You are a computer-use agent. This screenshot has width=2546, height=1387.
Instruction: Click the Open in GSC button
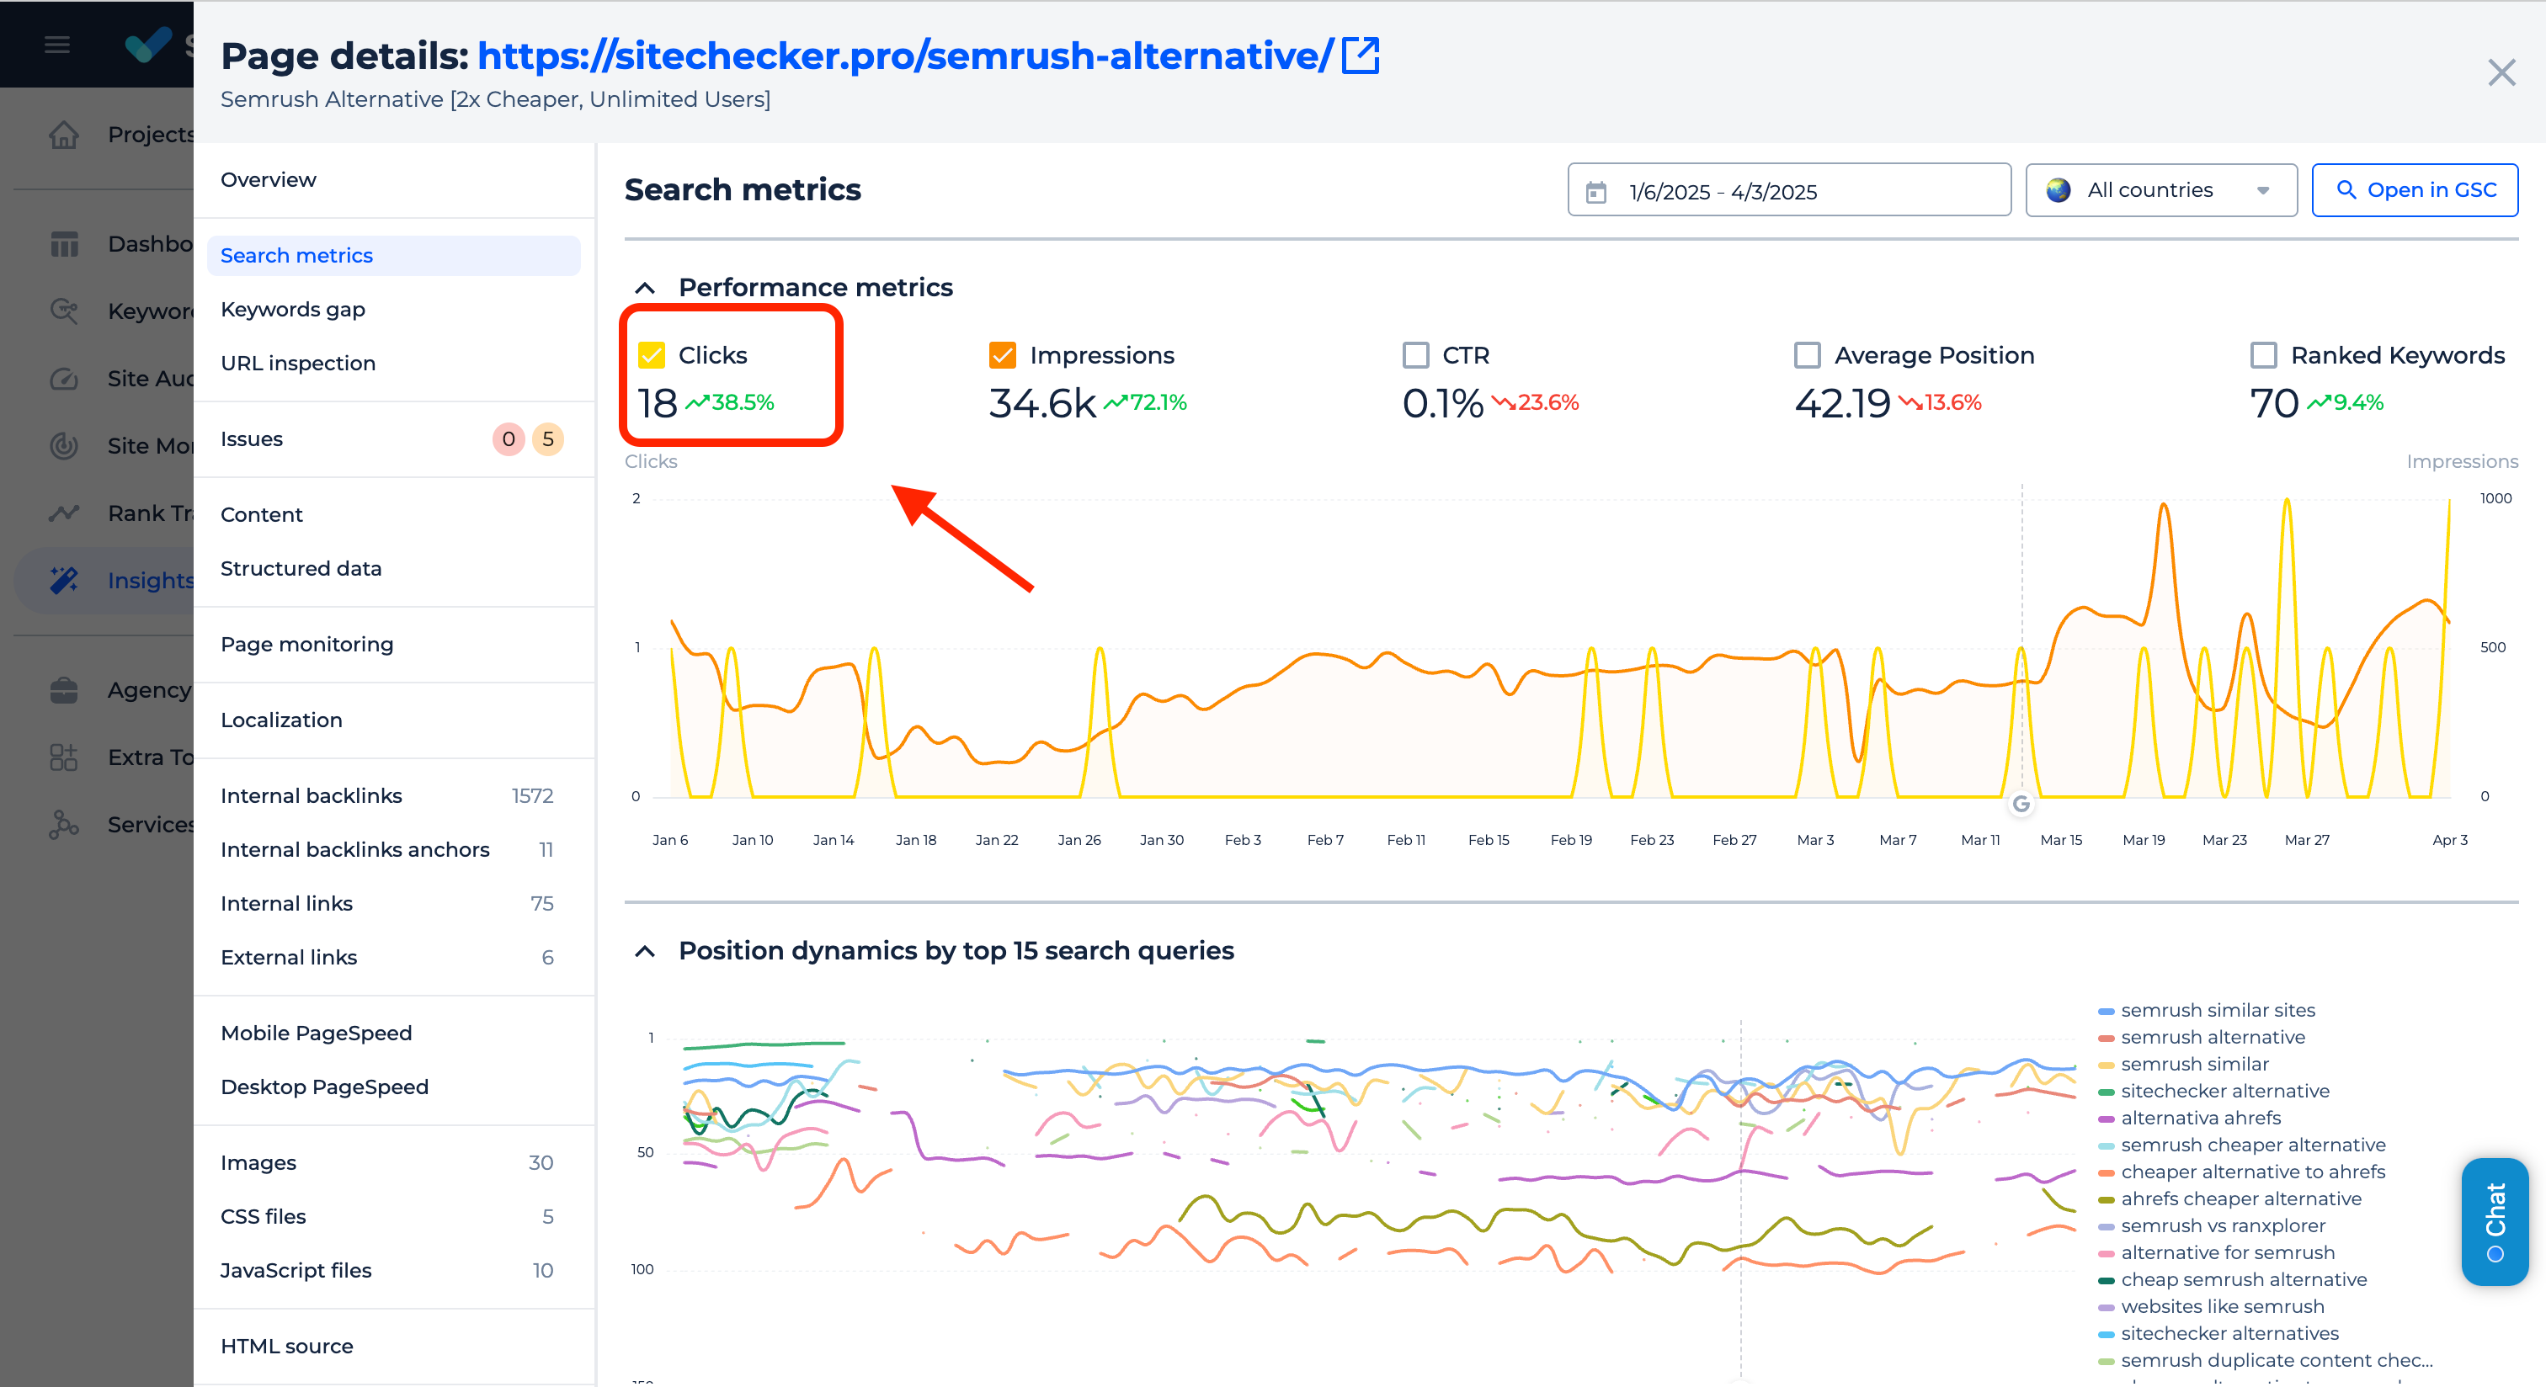2415,189
